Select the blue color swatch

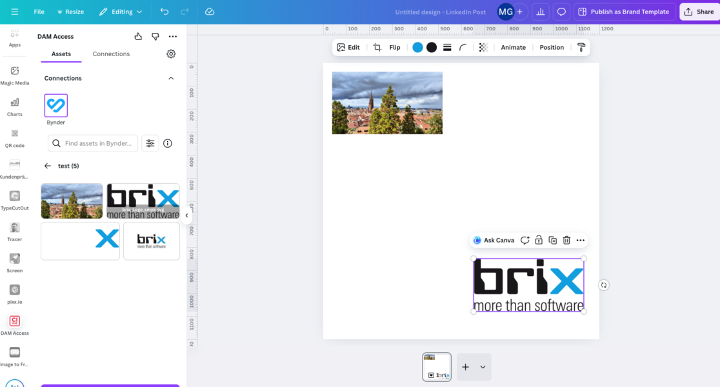(x=417, y=47)
